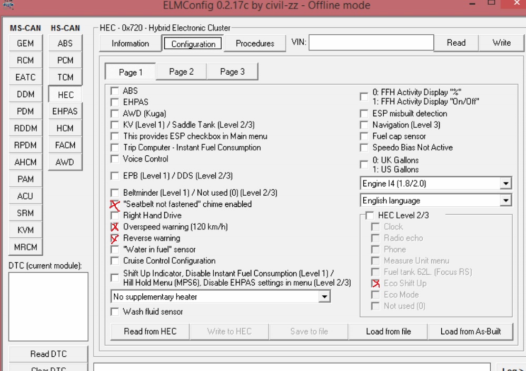Click into the VIN input field
The image size is (526, 371).
click(371, 43)
